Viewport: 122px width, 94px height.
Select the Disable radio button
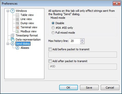pyautogui.click(x=53, y=23)
